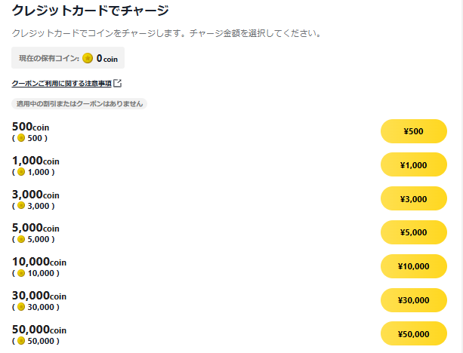Click the gold coin icon next to 0 coin
This screenshot has width=463, height=353.
point(88,58)
